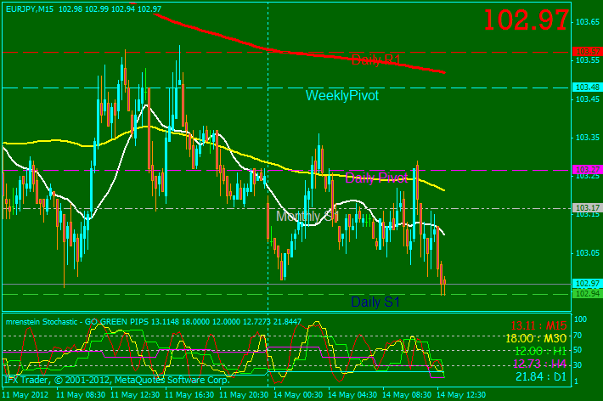
Task: Click the large red 102.97 price display
Action: pyautogui.click(x=527, y=20)
